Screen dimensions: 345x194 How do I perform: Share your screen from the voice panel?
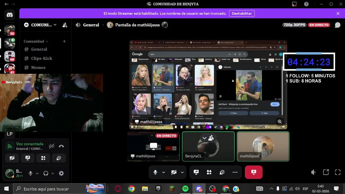(x=27, y=158)
